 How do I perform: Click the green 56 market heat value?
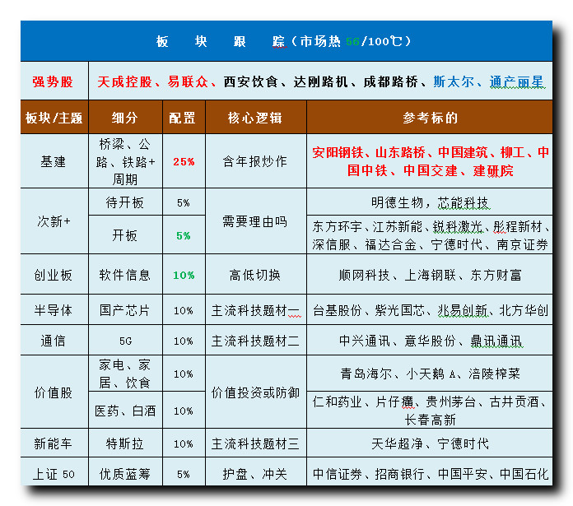click(352, 41)
